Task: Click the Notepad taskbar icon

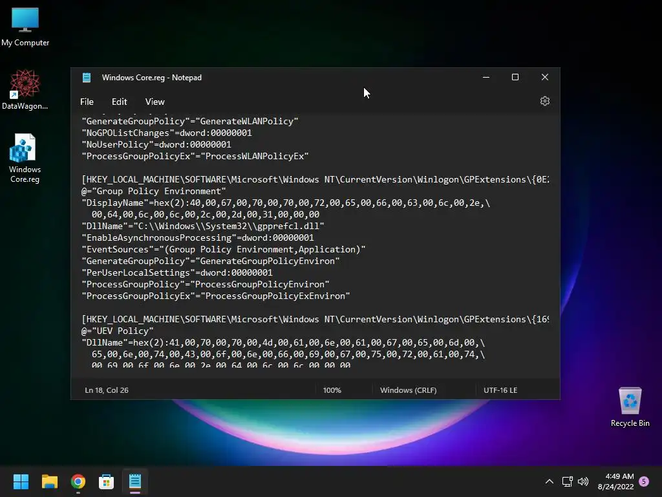Action: 135,481
